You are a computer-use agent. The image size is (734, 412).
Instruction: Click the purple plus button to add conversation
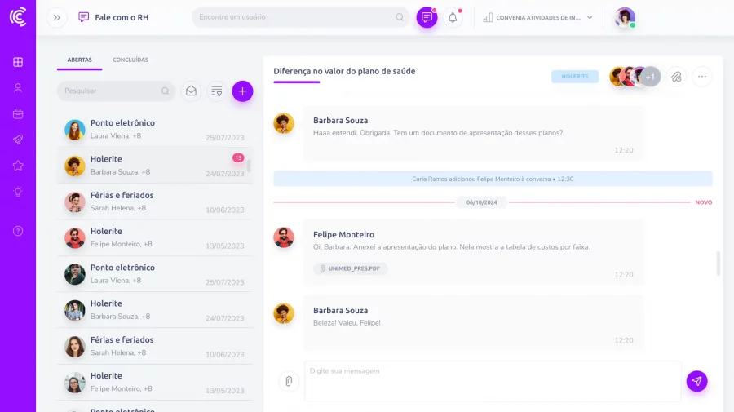pyautogui.click(x=242, y=91)
